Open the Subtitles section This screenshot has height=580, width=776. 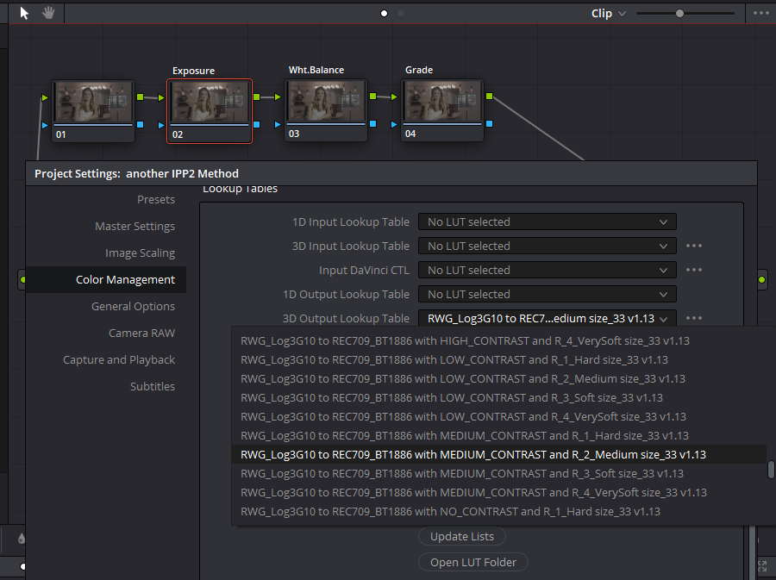click(153, 386)
